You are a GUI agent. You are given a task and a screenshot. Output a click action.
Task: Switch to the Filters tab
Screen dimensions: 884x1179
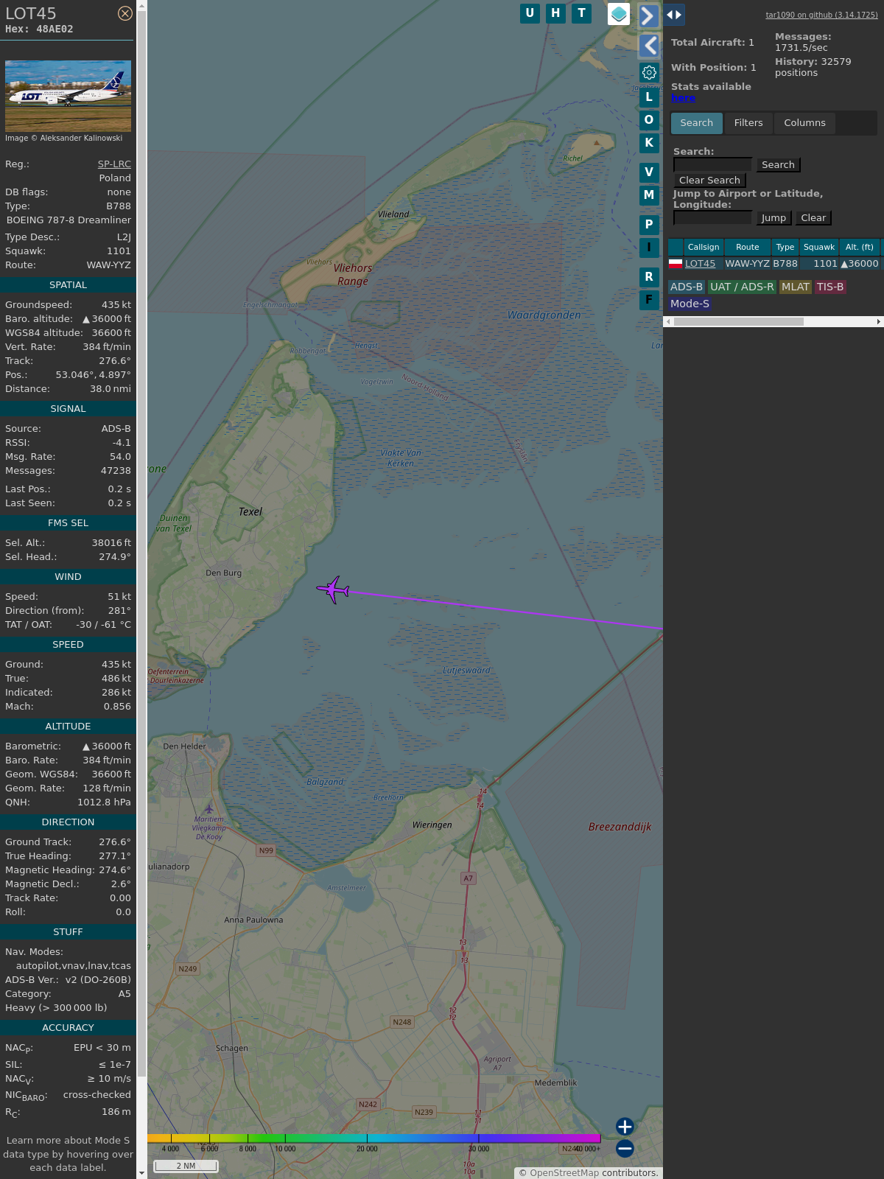(x=748, y=123)
